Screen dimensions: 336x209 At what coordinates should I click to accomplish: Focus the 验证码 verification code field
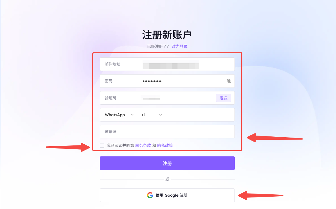click(x=177, y=98)
